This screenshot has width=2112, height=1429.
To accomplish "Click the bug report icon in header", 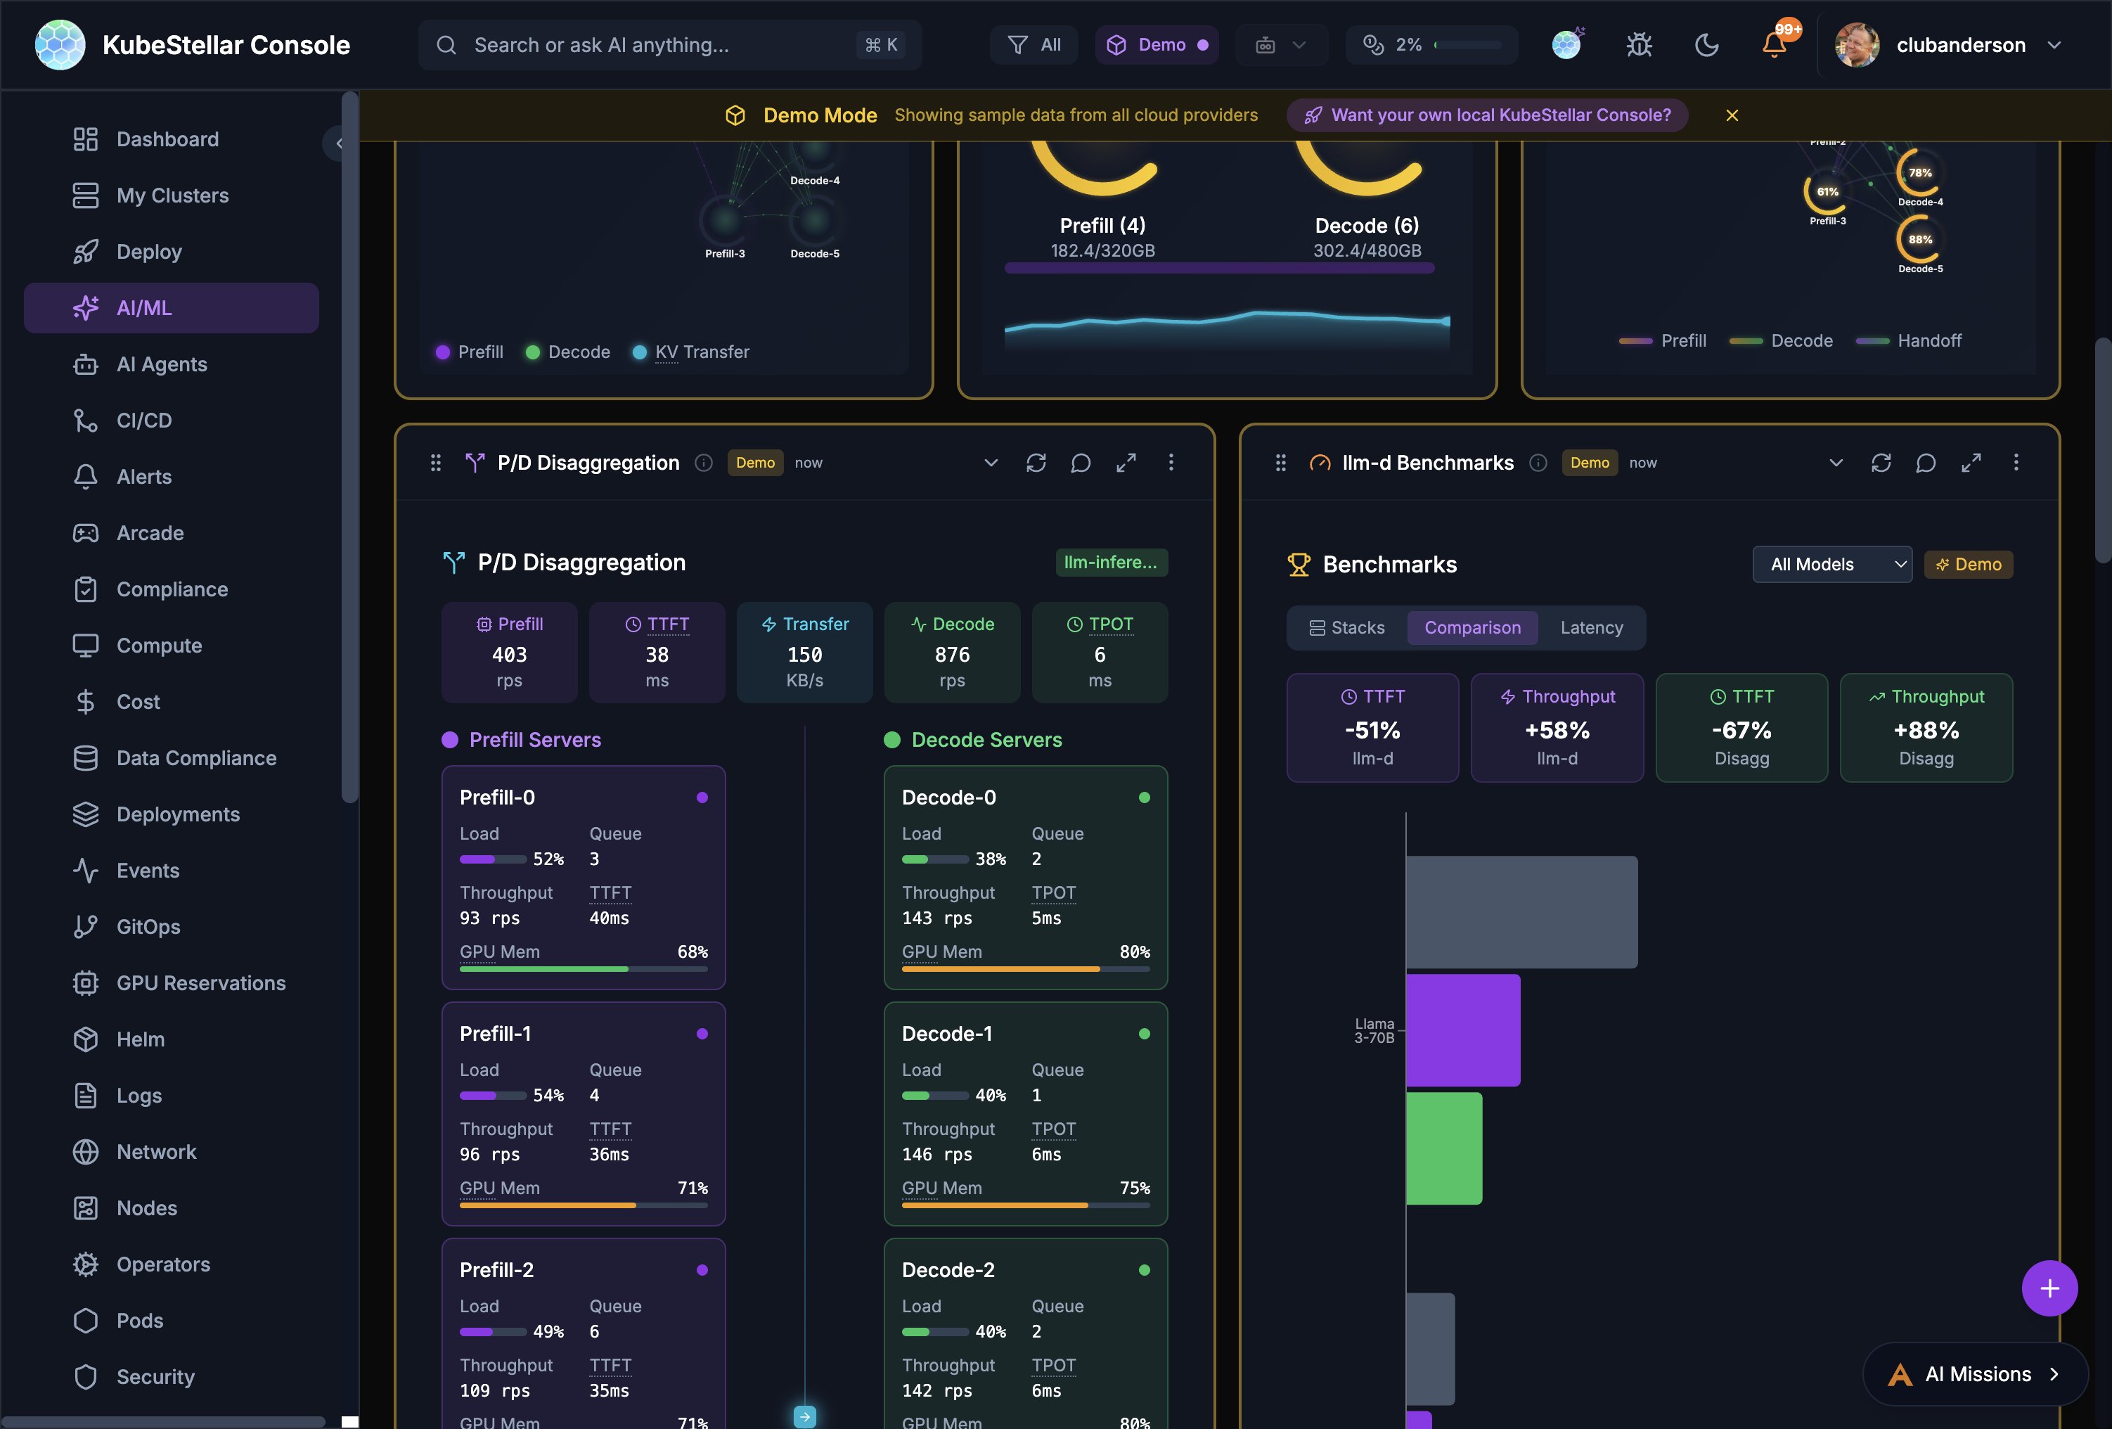I will click(x=1639, y=44).
